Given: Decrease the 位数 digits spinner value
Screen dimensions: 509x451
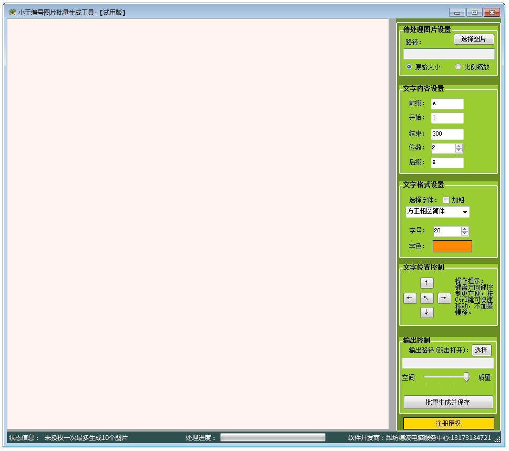Looking at the screenshot, I should 459,150.
